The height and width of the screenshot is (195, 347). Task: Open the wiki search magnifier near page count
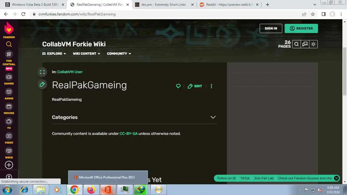tap(297, 44)
